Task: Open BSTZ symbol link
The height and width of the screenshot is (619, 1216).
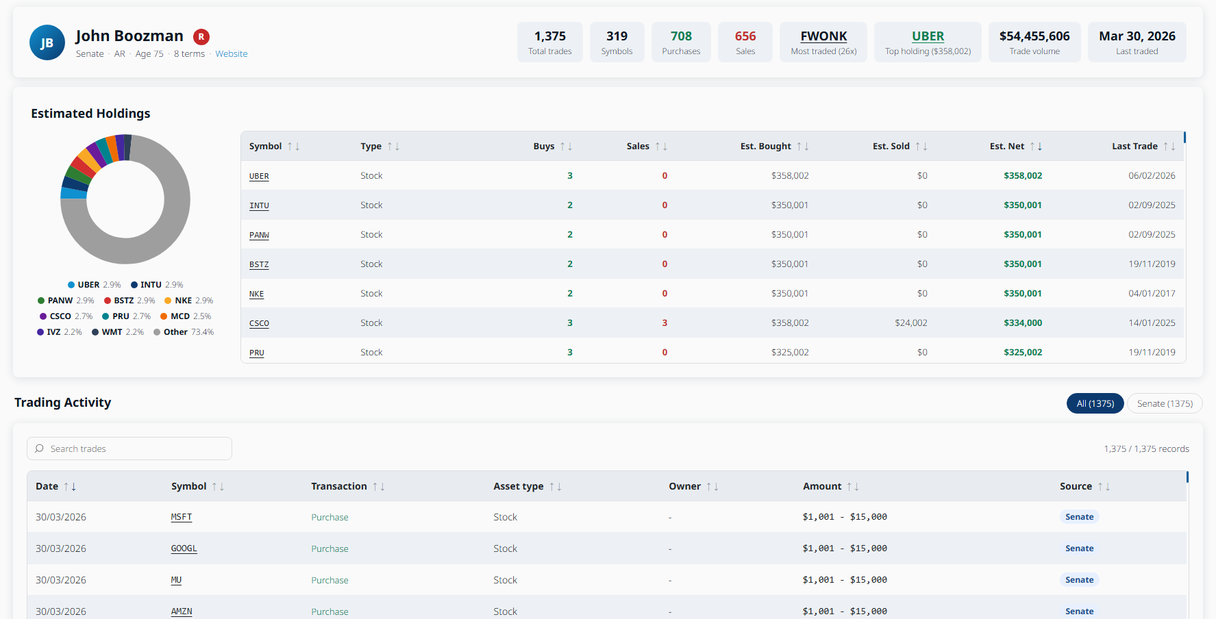Action: (x=259, y=264)
